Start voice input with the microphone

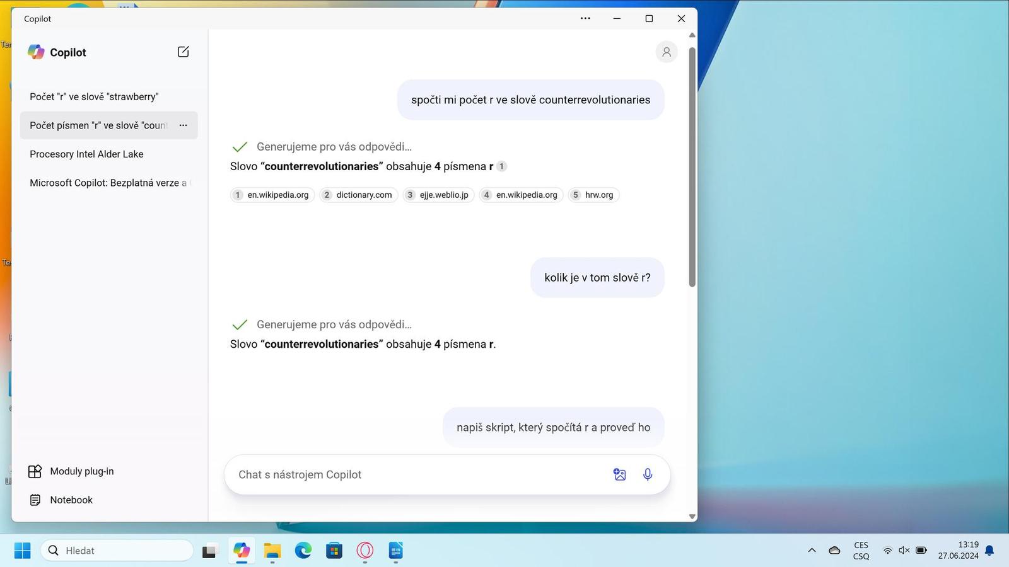(x=648, y=474)
